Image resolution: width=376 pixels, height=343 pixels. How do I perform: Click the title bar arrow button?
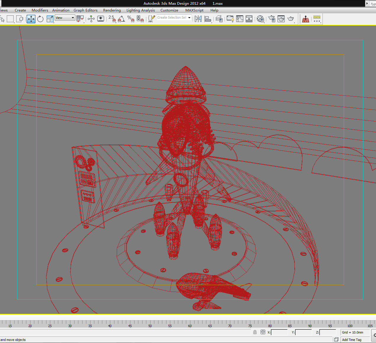point(367,4)
